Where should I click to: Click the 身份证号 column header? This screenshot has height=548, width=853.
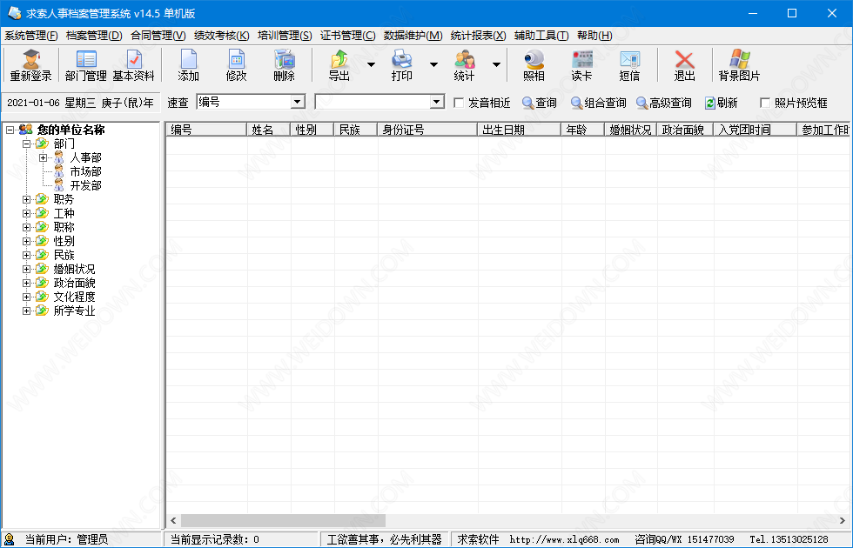coord(427,130)
